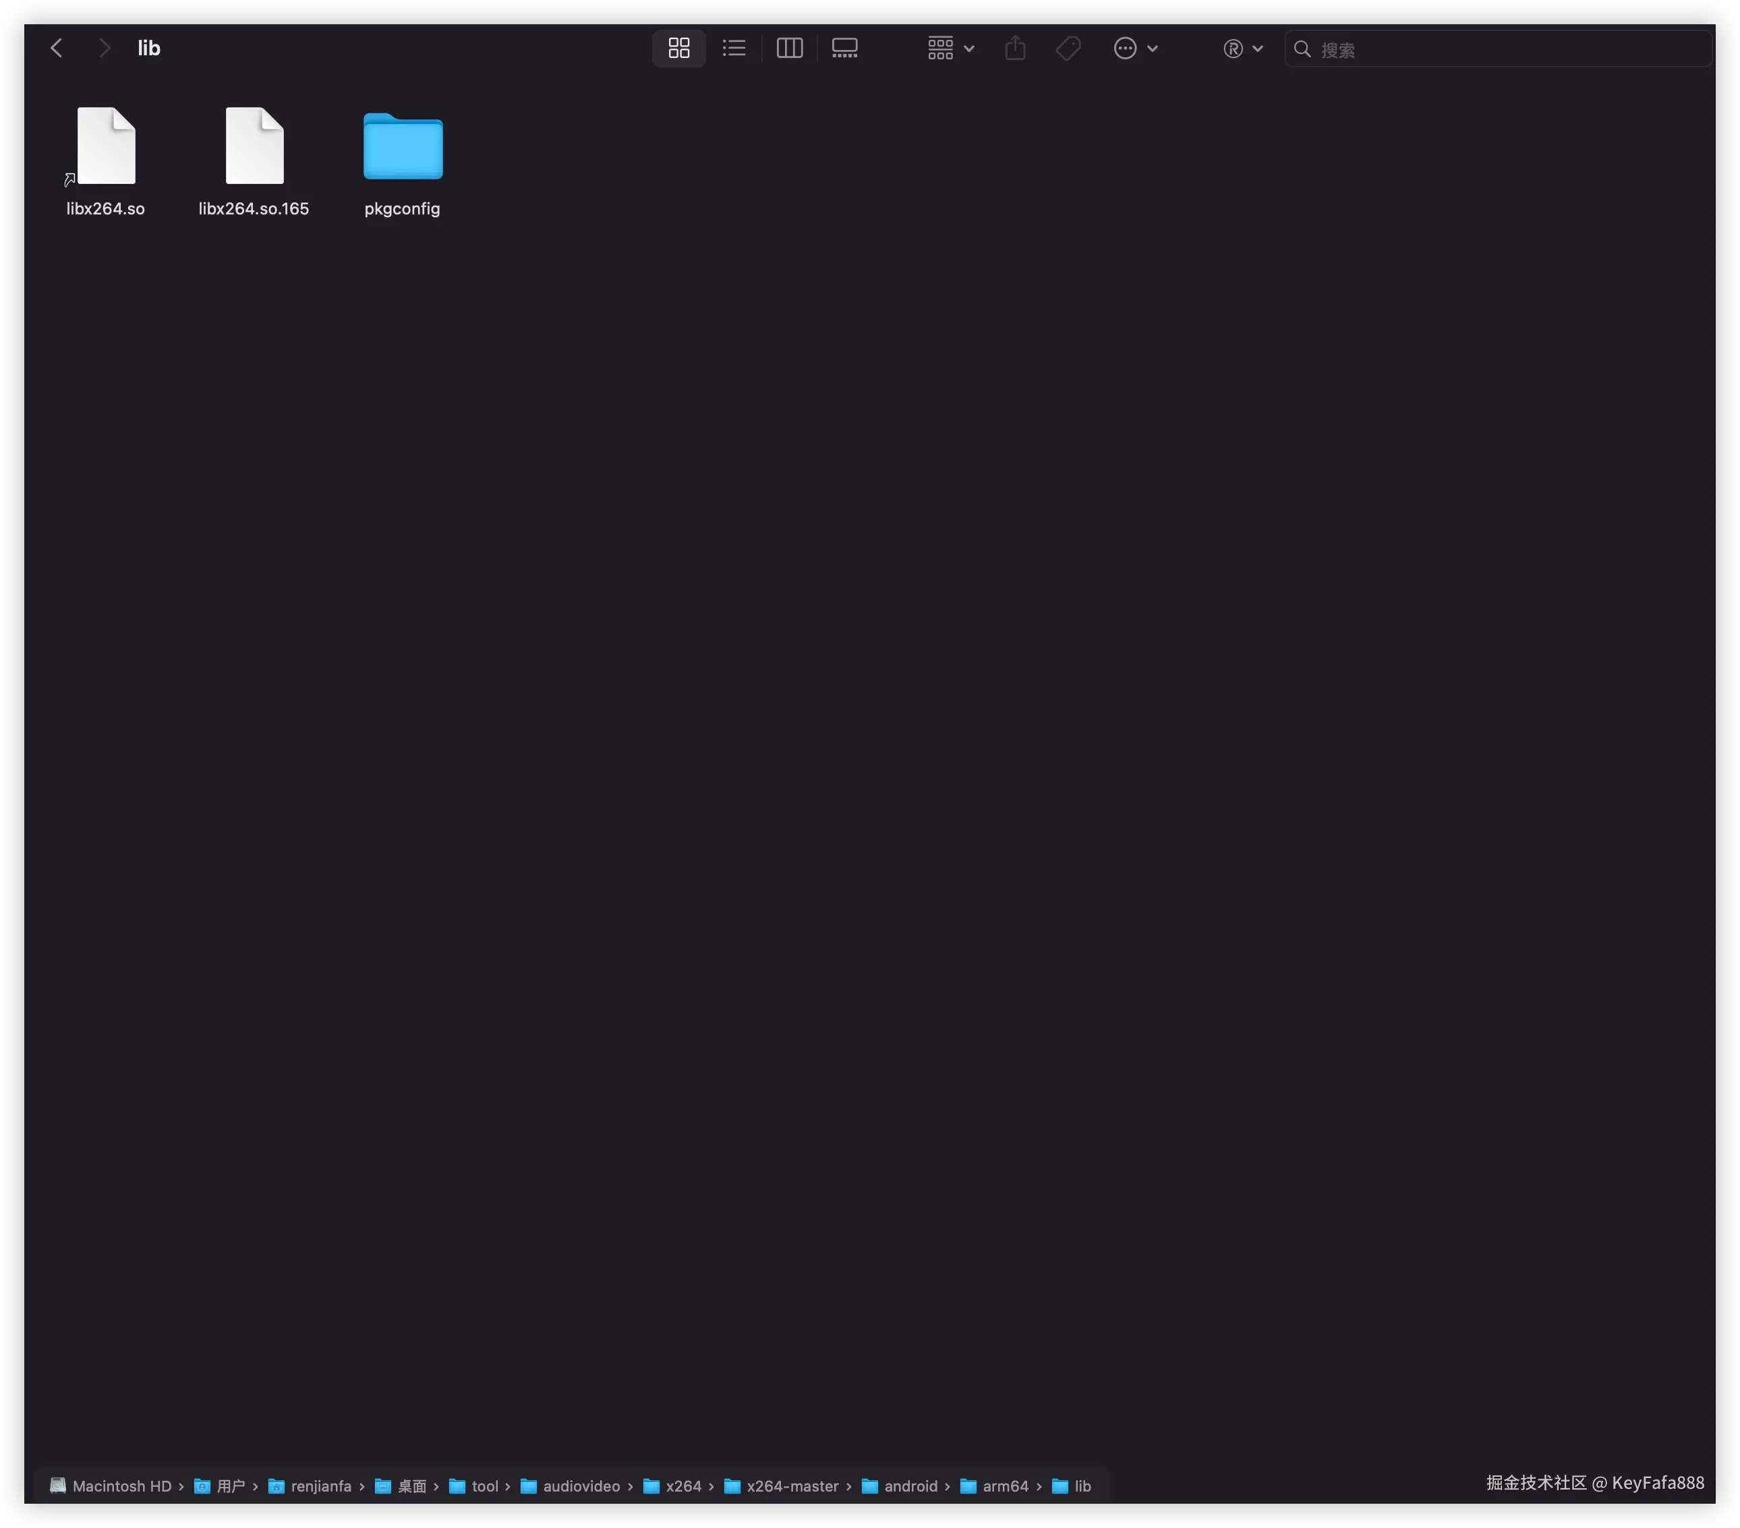
Task: Switch to list view
Action: (x=734, y=49)
